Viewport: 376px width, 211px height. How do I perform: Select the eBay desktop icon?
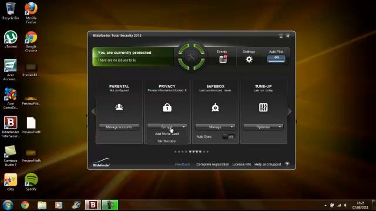(x=11, y=182)
